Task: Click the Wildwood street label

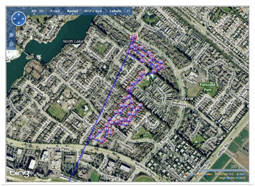Action: tap(150, 28)
